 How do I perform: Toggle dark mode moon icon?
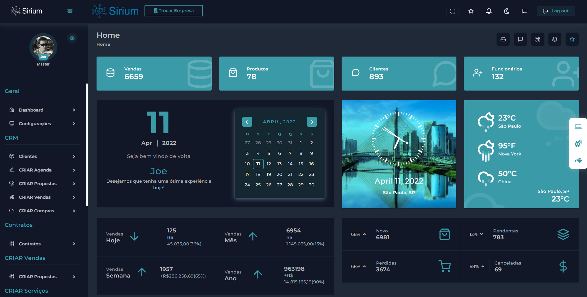507,11
